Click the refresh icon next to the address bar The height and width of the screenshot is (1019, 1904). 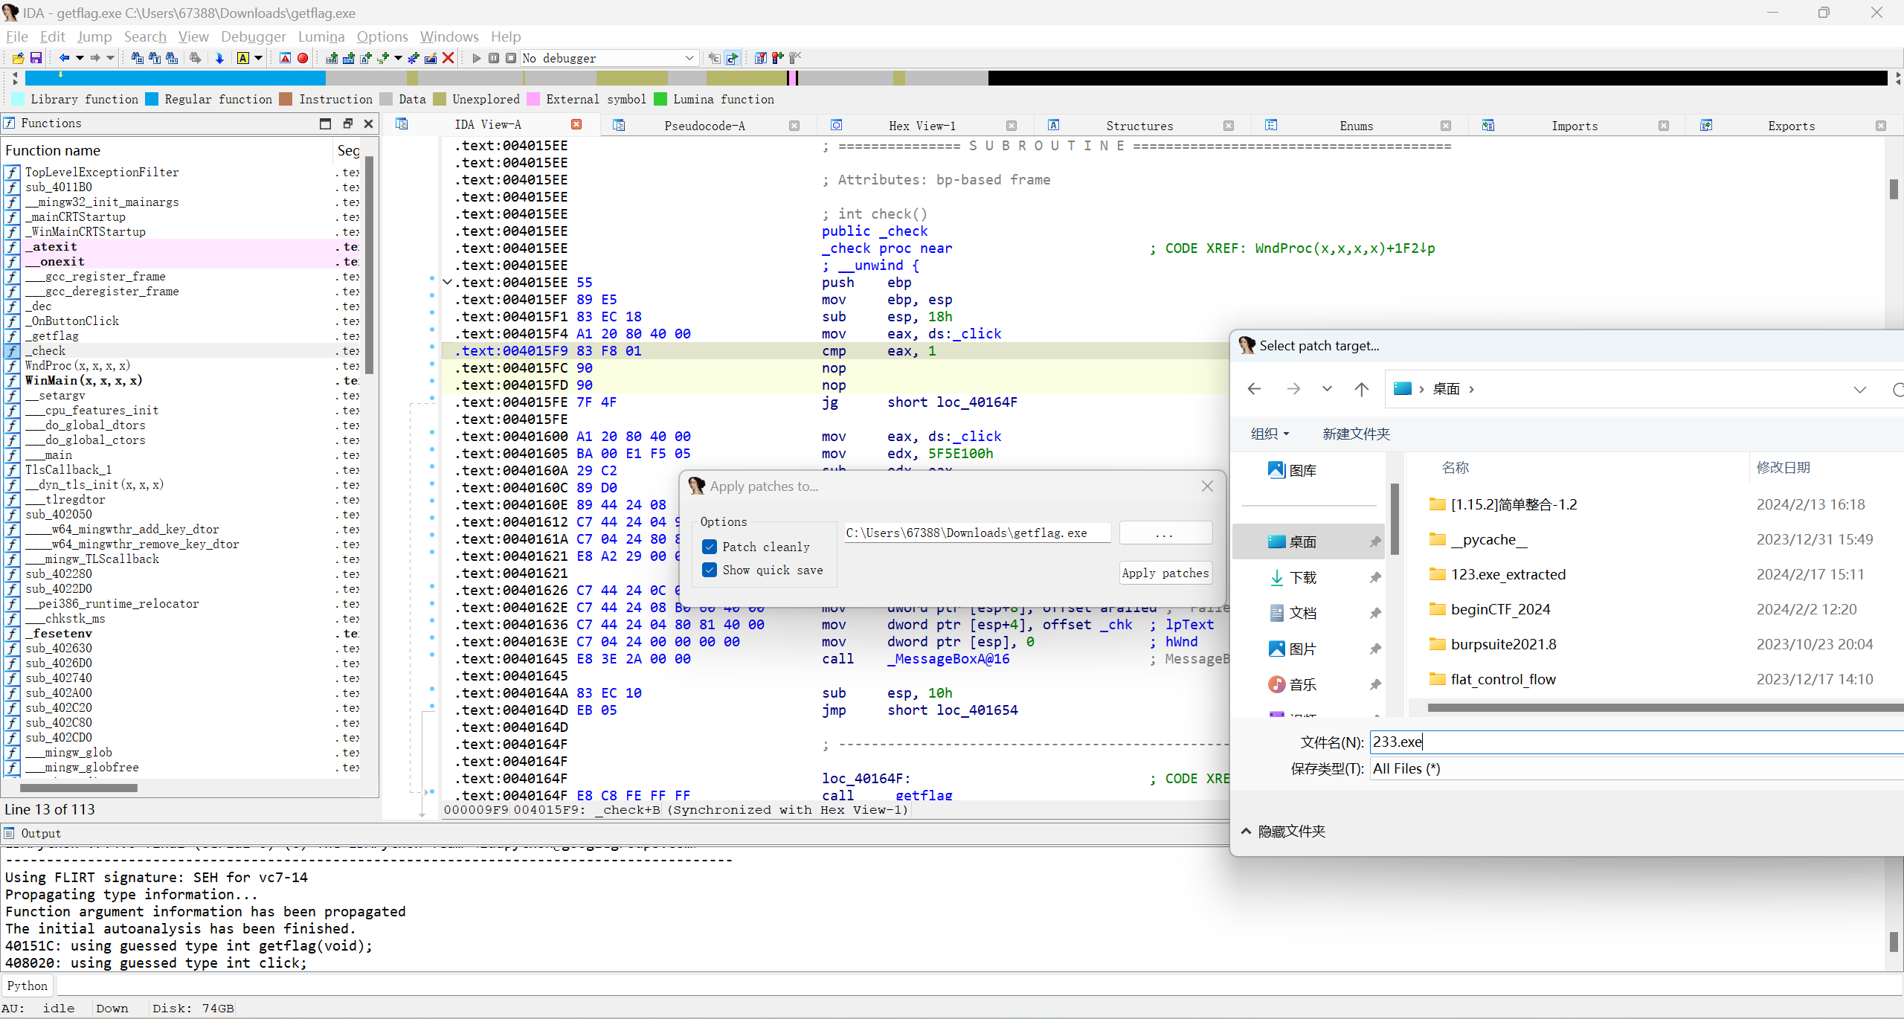coord(1898,389)
